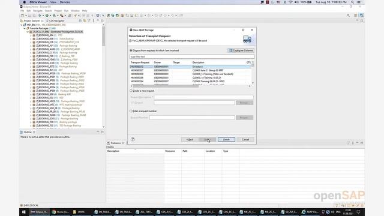
Task: Expand the Z_BOOKING_CL10 package
Action: [31, 52]
